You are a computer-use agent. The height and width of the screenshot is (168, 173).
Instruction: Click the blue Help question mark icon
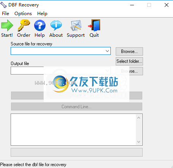point(40,25)
